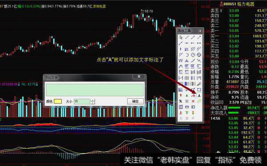Select the eraser tool with red tip
Viewport: 267px width, 166px height.
[193, 96]
